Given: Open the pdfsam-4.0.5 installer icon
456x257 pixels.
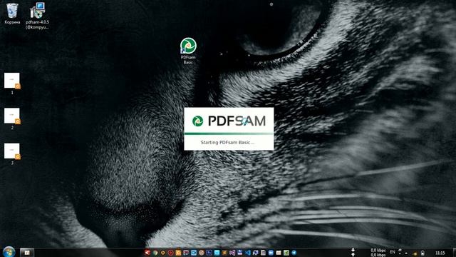Looking at the screenshot, I should coord(37,16).
